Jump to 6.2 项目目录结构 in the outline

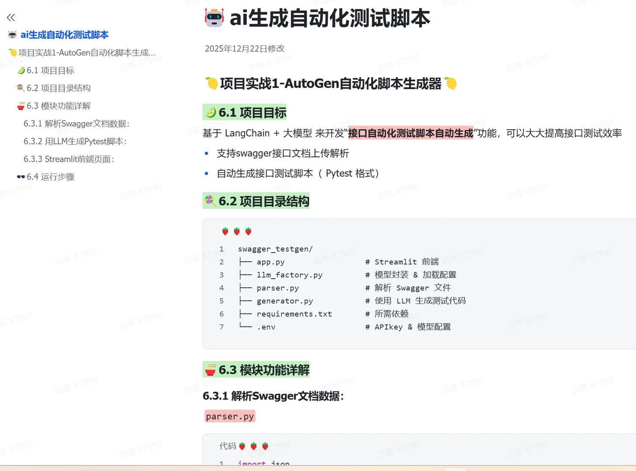tap(58, 88)
